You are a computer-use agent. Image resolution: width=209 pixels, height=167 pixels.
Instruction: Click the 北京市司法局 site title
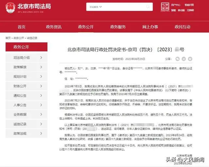[34, 6]
